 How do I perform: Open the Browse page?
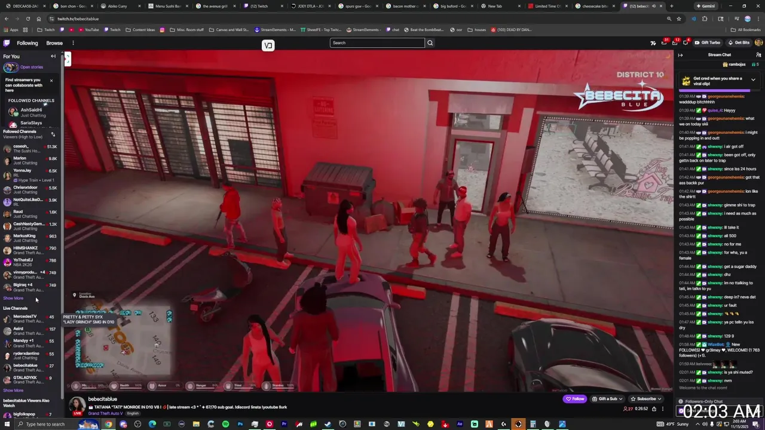tap(54, 43)
